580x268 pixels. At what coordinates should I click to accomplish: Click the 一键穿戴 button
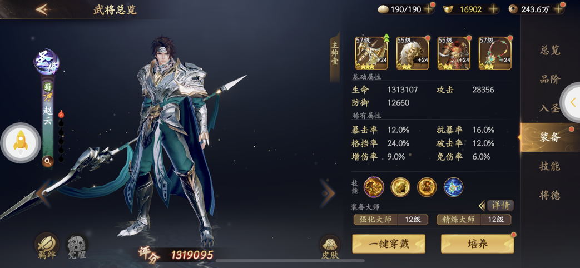point(388,244)
